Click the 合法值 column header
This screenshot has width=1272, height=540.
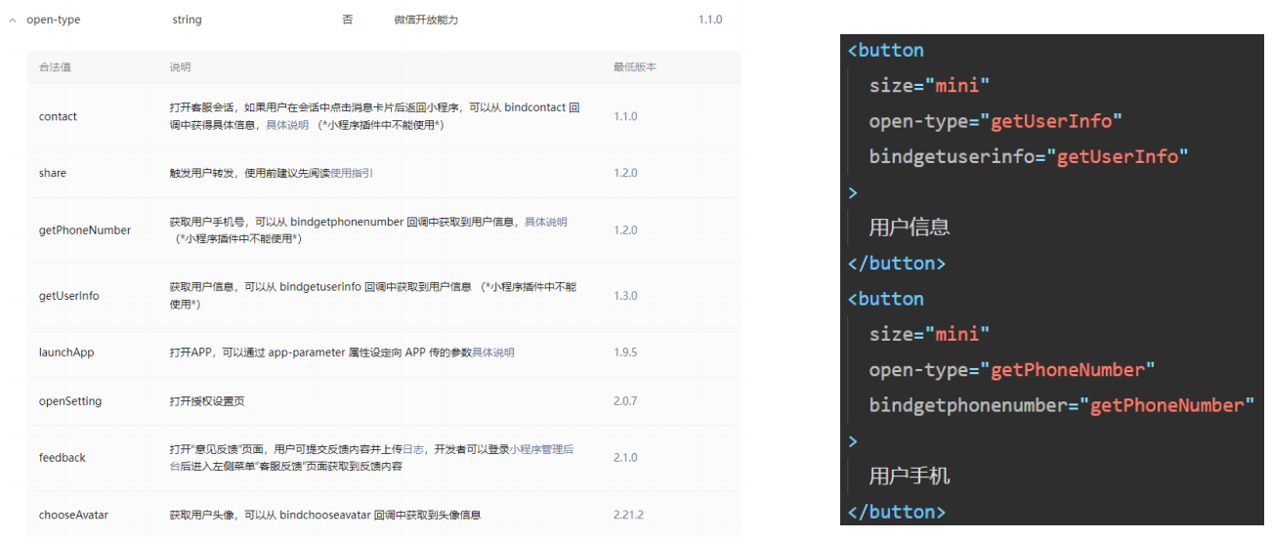(x=55, y=67)
